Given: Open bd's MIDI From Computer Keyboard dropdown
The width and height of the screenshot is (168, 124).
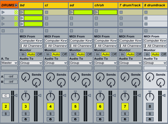Looking at the screenshot, I should (x=31, y=41).
